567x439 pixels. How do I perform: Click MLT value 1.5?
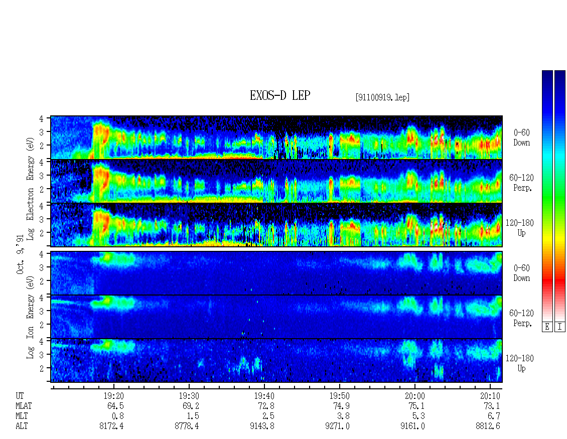(x=193, y=416)
